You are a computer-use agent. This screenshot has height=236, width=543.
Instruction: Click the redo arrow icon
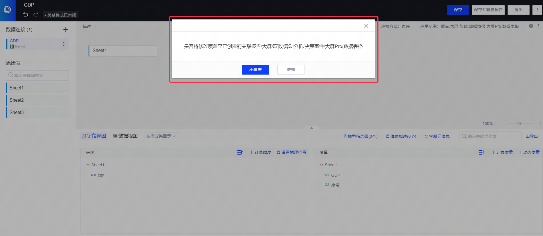coord(36,15)
